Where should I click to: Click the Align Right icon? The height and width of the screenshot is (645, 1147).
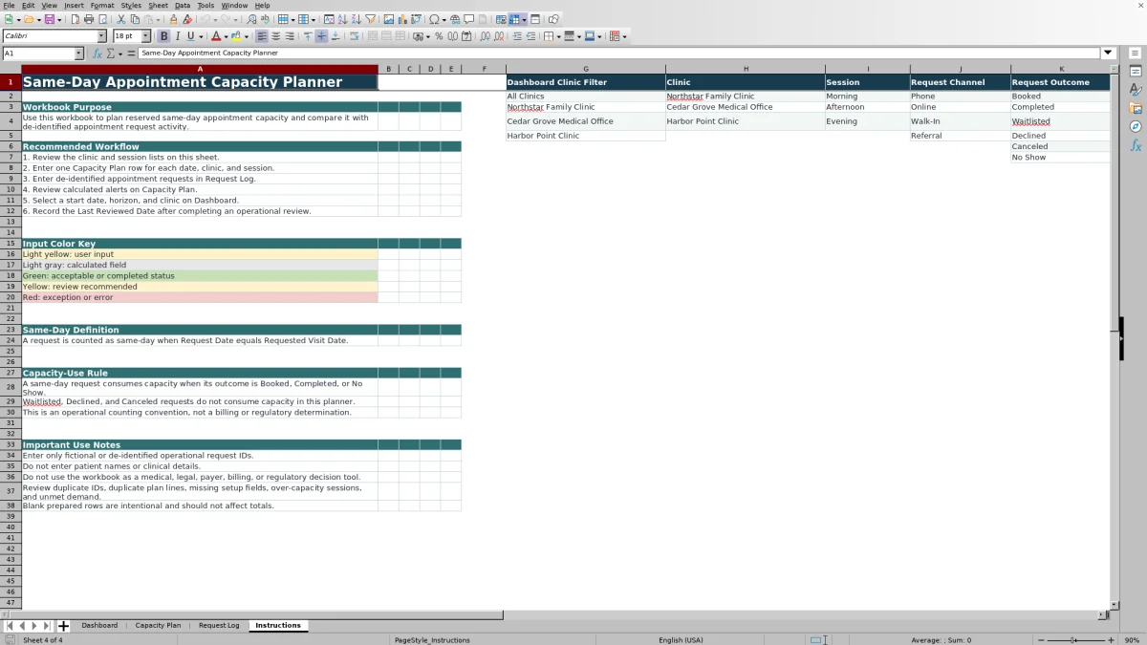click(290, 36)
